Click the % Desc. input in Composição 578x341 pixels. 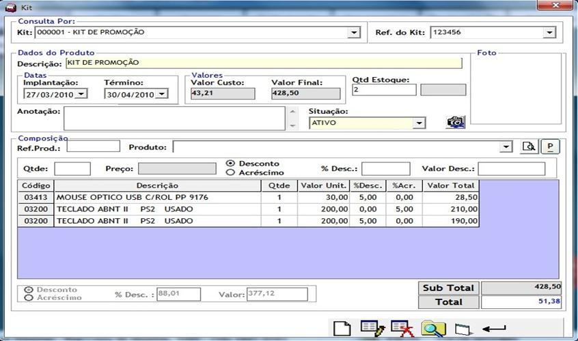coord(385,169)
